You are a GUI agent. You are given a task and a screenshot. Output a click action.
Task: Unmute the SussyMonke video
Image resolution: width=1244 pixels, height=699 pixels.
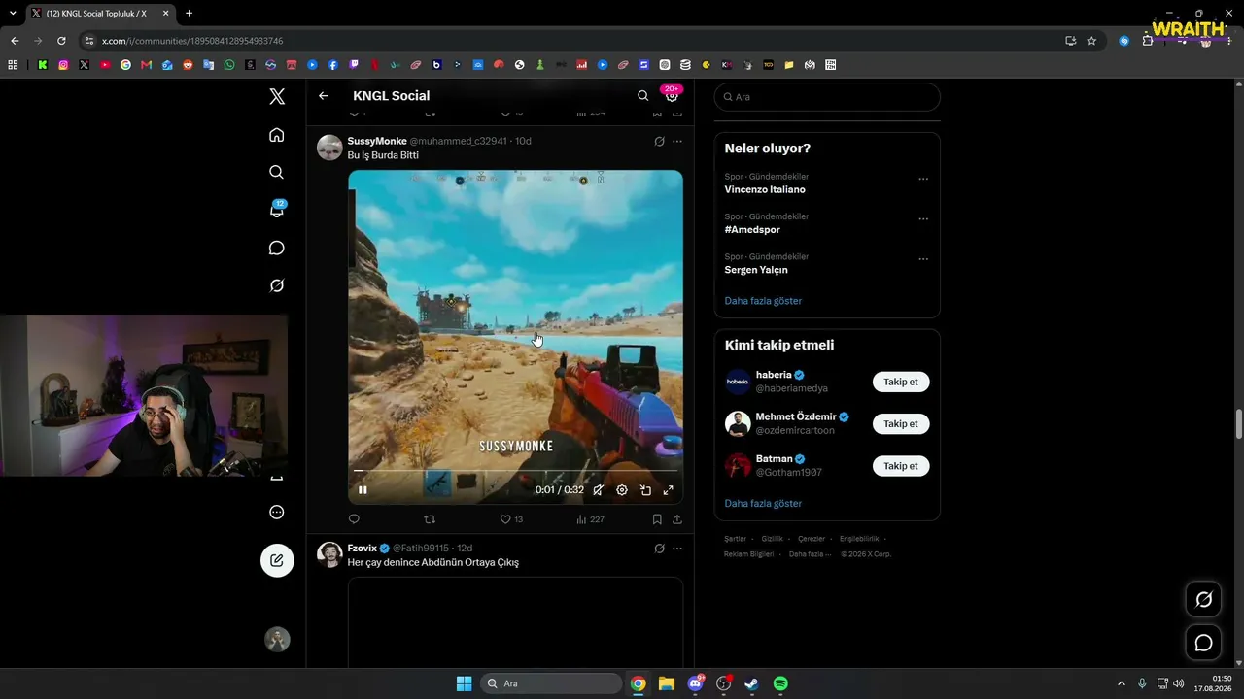[x=598, y=490]
